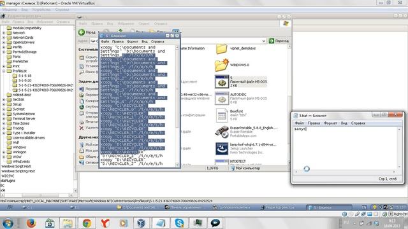Select the related.desc registry key
408x229 pixels.
tap(22, 95)
